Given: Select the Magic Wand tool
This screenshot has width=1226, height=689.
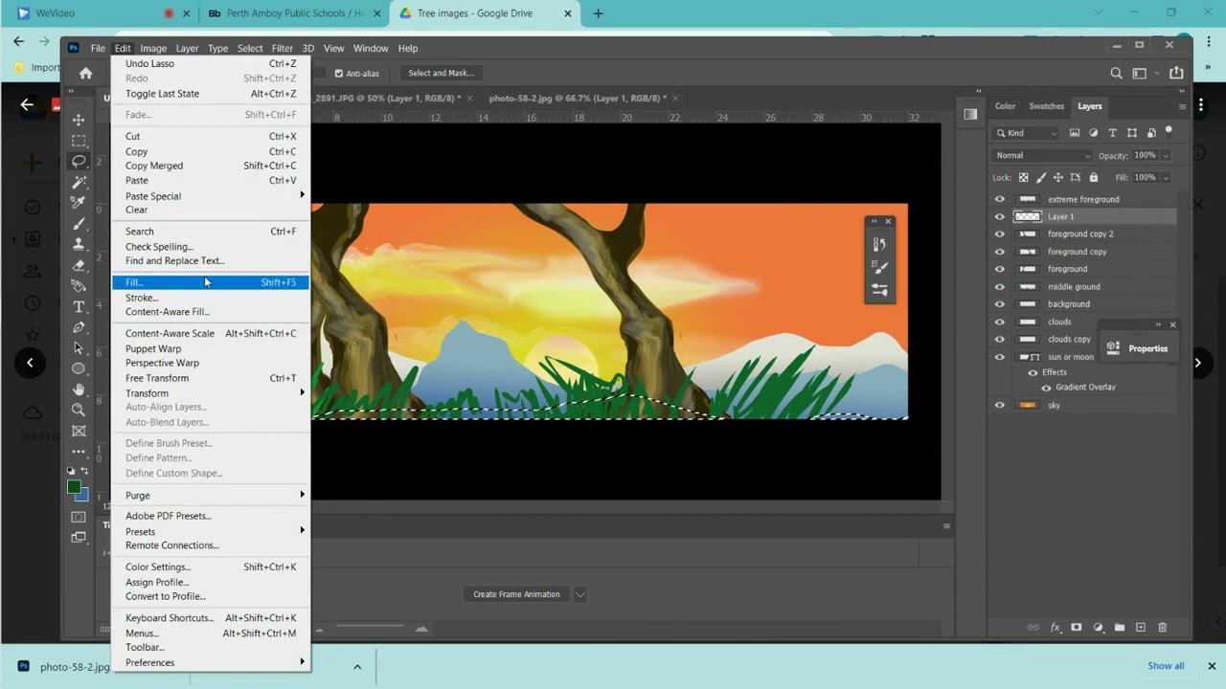Looking at the screenshot, I should pos(79,182).
